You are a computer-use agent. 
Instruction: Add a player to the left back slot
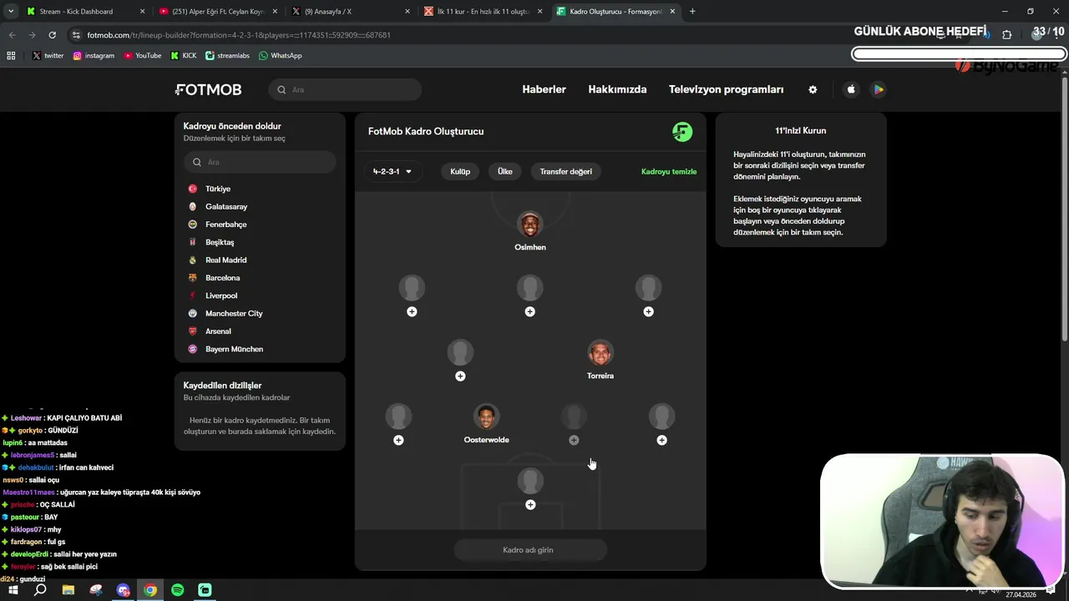click(x=398, y=440)
